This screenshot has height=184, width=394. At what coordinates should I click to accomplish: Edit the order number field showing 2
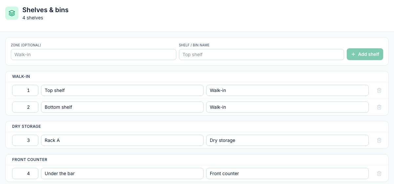[25, 107]
